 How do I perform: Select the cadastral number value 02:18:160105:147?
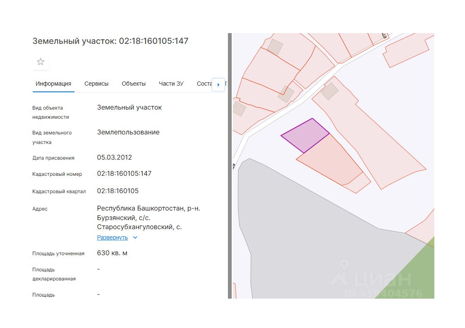(124, 173)
